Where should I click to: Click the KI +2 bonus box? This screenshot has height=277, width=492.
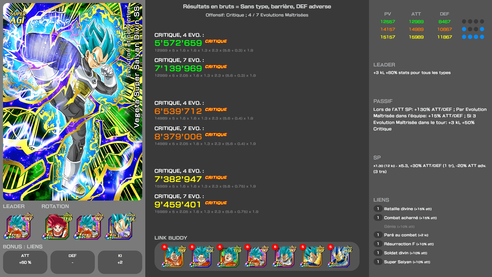[x=120, y=262]
